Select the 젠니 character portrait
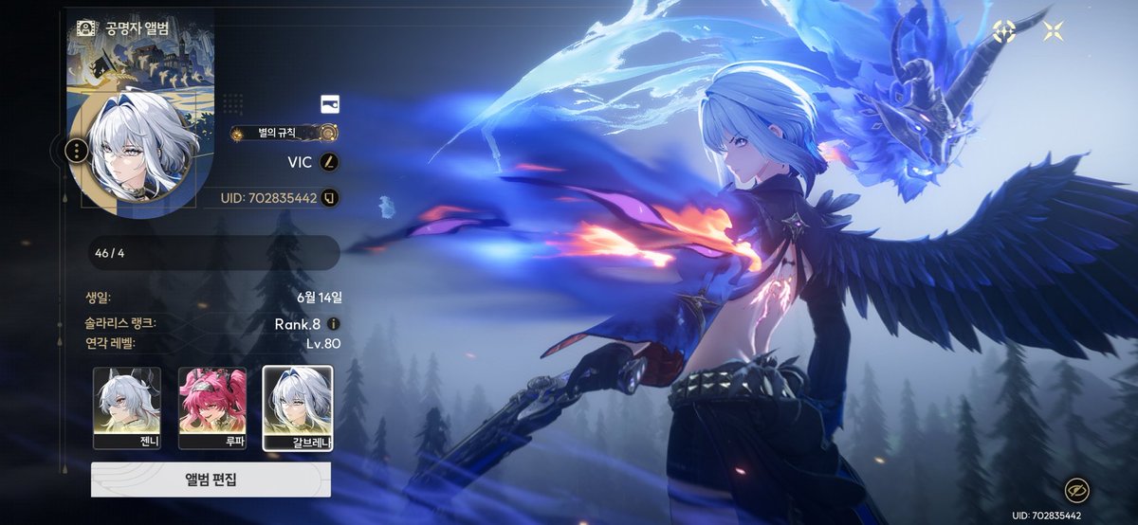This screenshot has width=1138, height=525. pos(127,407)
